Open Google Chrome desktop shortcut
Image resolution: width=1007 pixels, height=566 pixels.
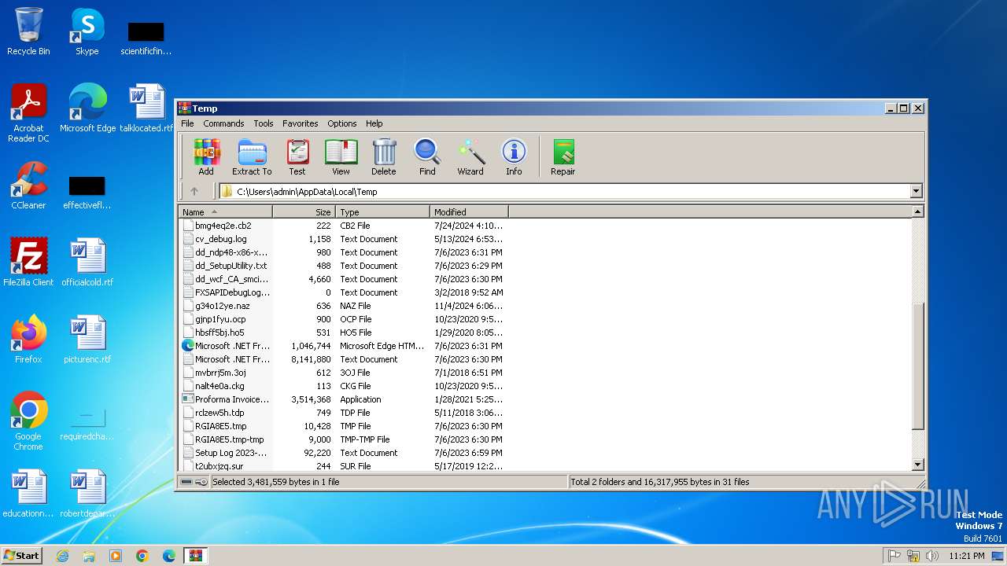[28, 421]
